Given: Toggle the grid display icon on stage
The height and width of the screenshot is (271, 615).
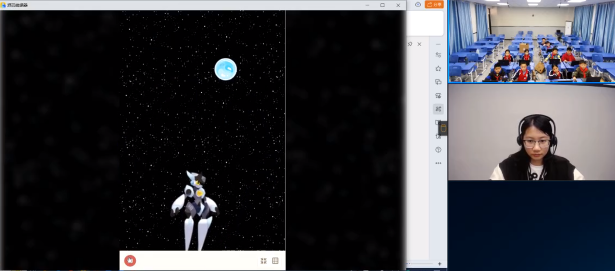Looking at the screenshot, I should click(x=275, y=261).
